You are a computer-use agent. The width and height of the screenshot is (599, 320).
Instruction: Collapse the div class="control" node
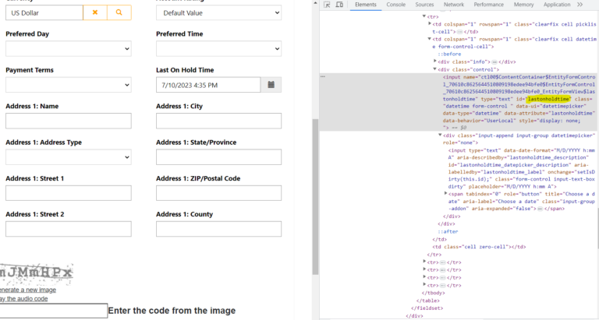point(436,69)
